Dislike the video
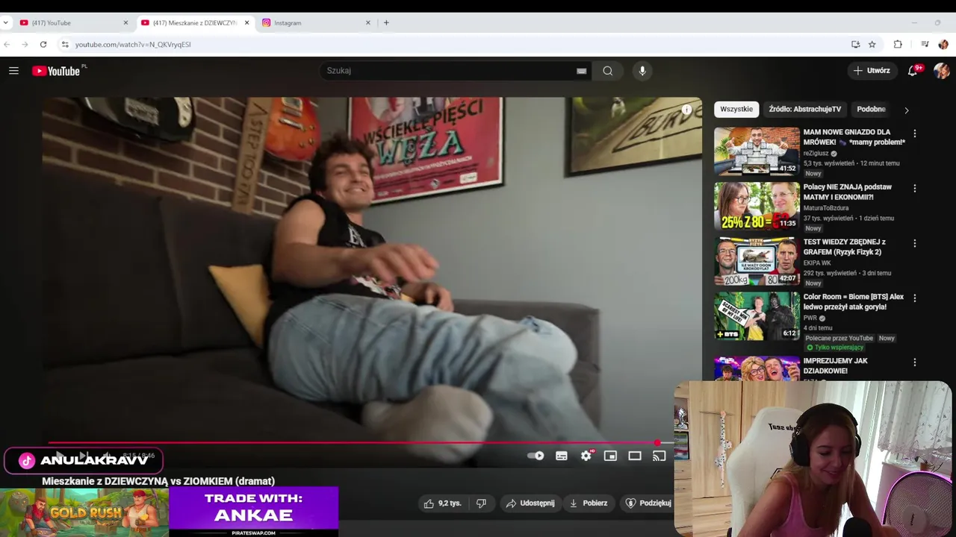Screen dimensions: 956x537 coord(482,503)
